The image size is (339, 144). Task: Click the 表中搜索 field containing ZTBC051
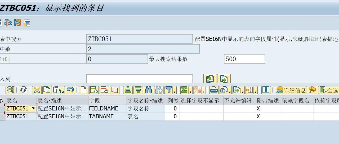140,39
